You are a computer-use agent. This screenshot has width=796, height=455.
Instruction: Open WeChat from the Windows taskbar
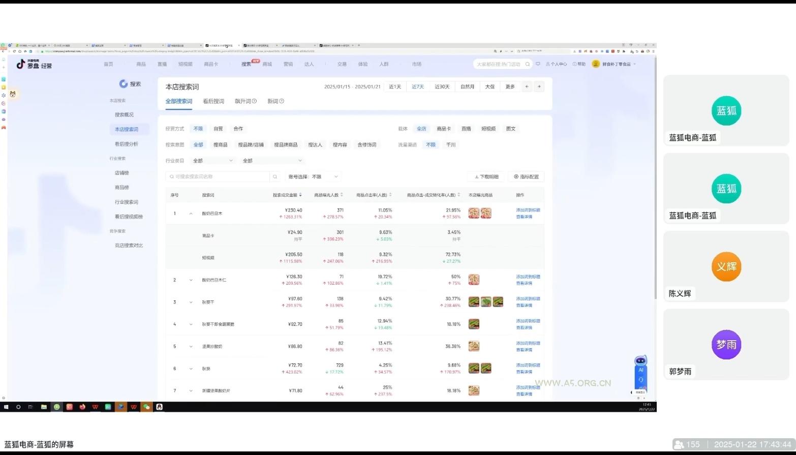[x=146, y=407]
